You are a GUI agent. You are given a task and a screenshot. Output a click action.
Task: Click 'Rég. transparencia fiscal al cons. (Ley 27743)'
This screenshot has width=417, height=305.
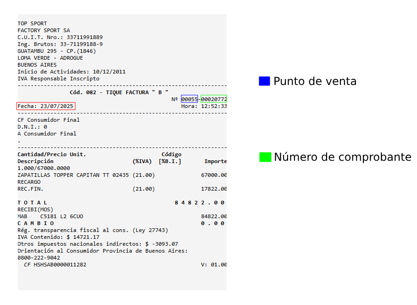coord(93,230)
